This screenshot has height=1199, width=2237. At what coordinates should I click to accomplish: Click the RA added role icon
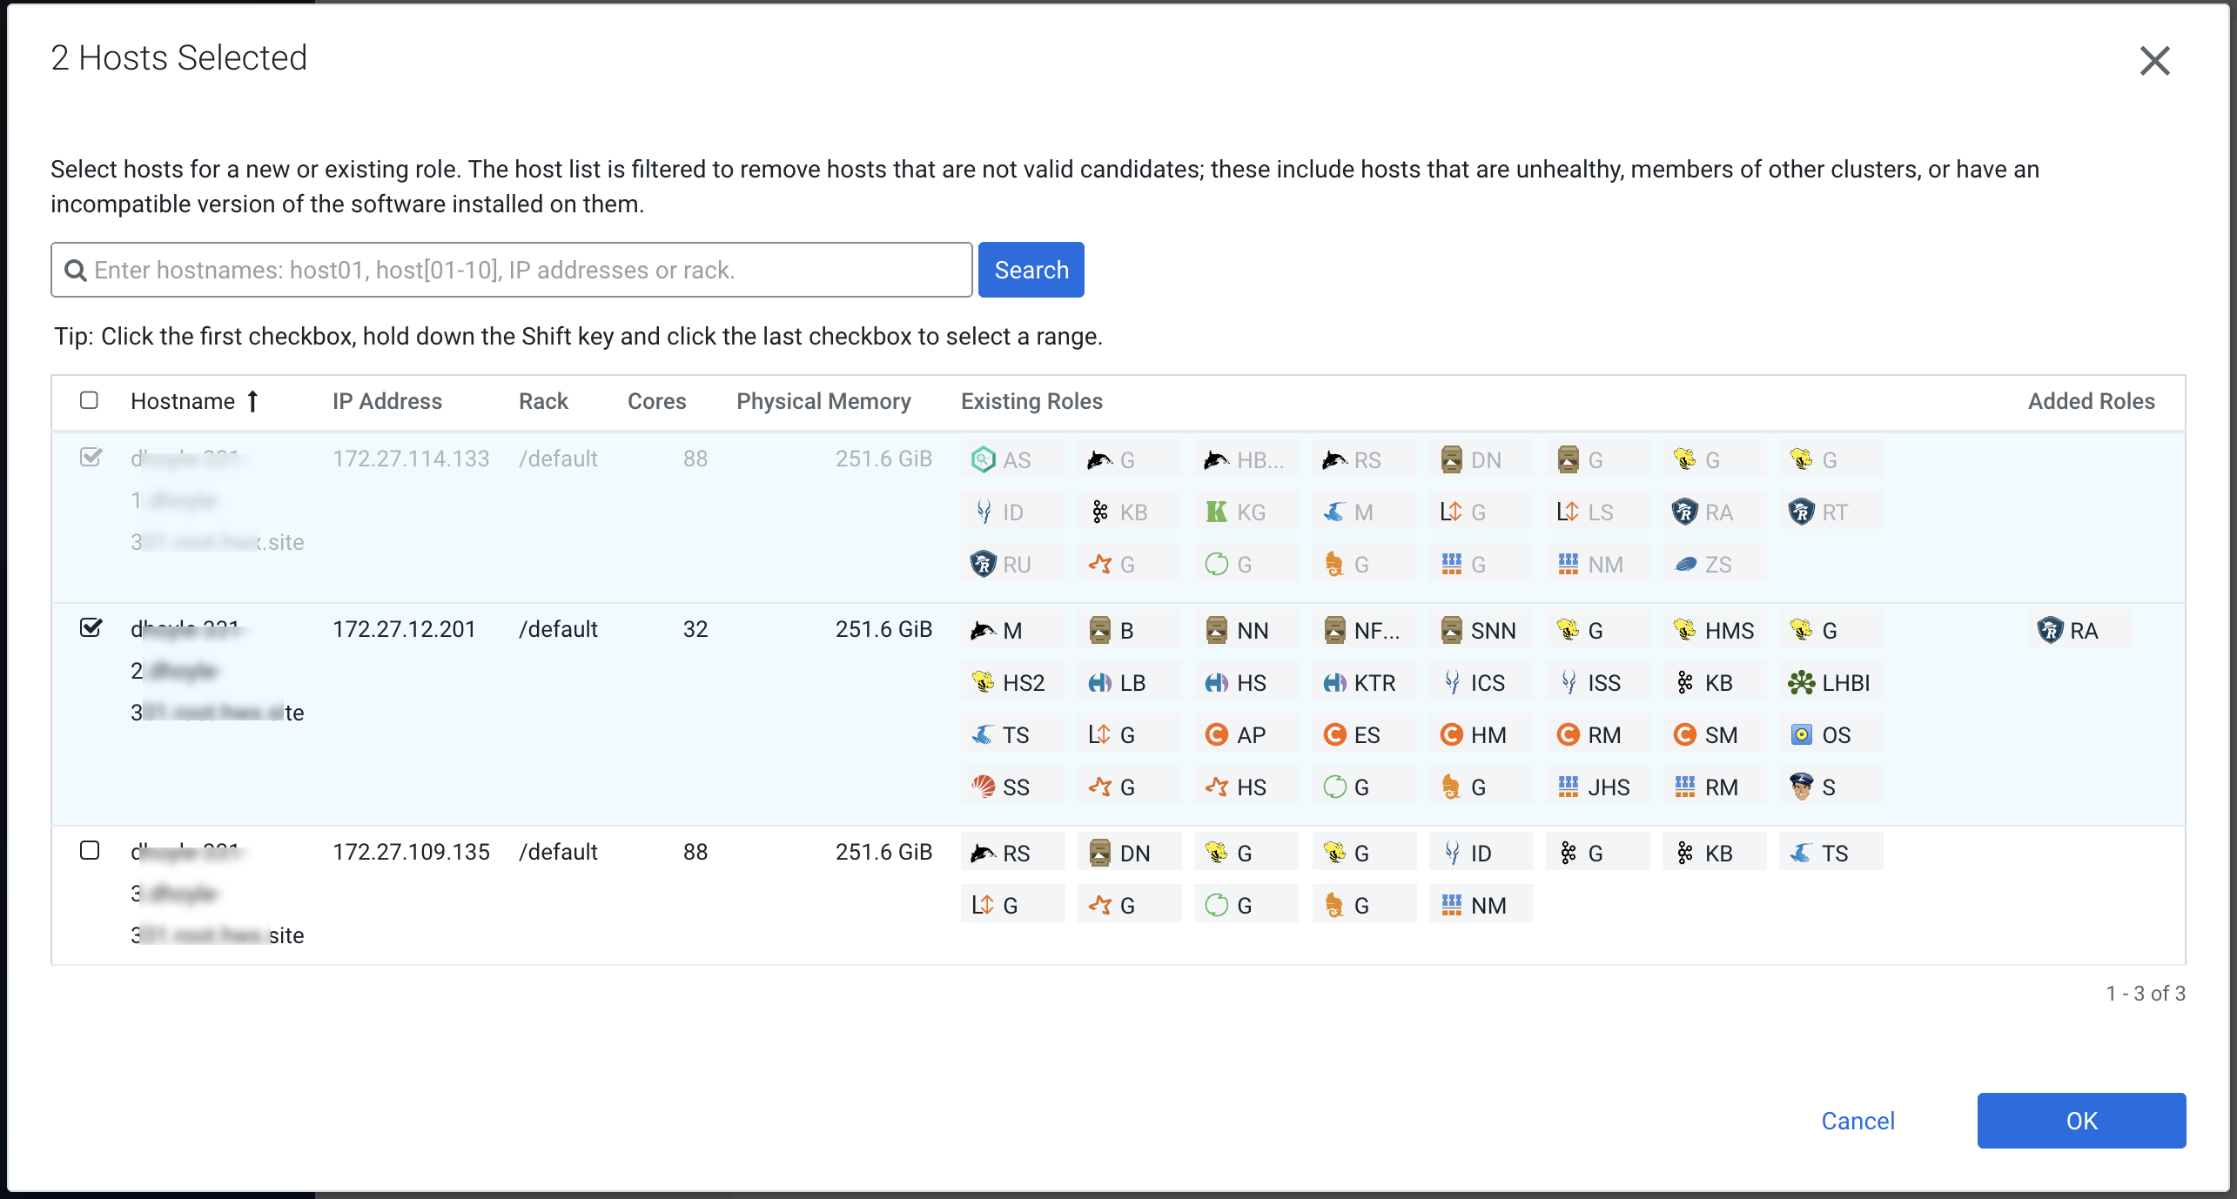[x=2050, y=630]
